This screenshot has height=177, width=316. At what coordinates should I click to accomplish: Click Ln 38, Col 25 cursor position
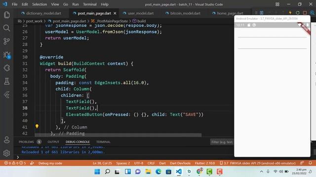click(x=102, y=163)
